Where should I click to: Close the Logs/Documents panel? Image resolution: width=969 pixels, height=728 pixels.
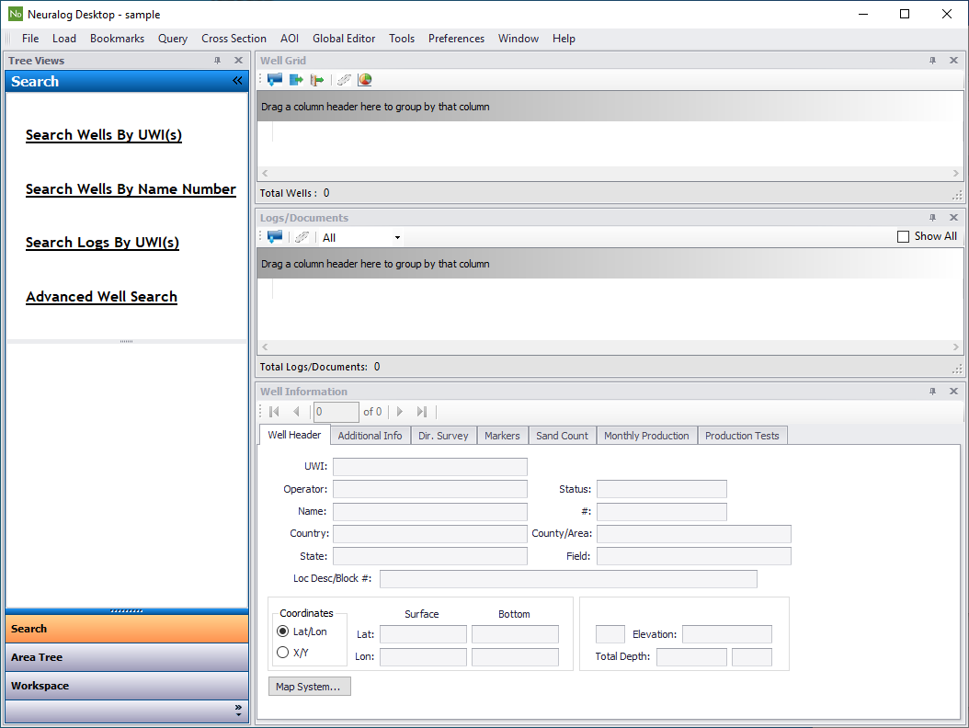(953, 218)
